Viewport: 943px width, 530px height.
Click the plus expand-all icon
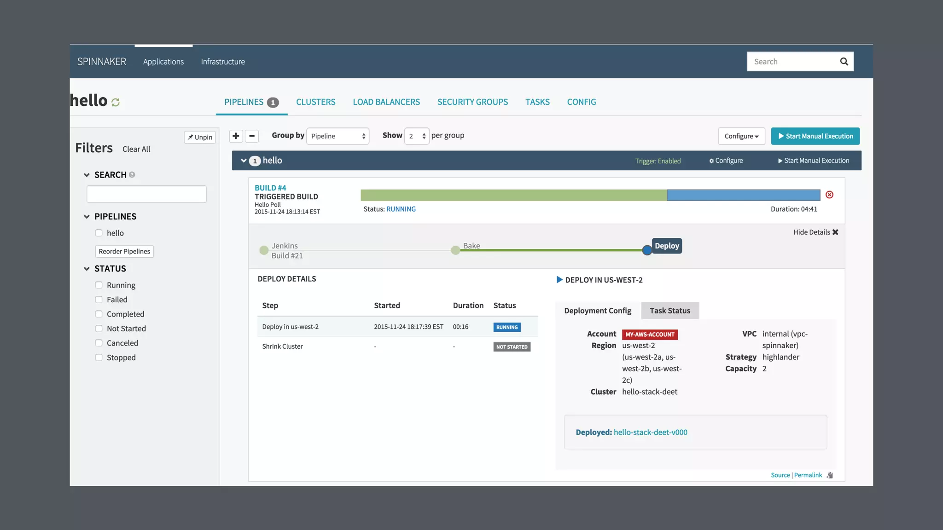(236, 136)
